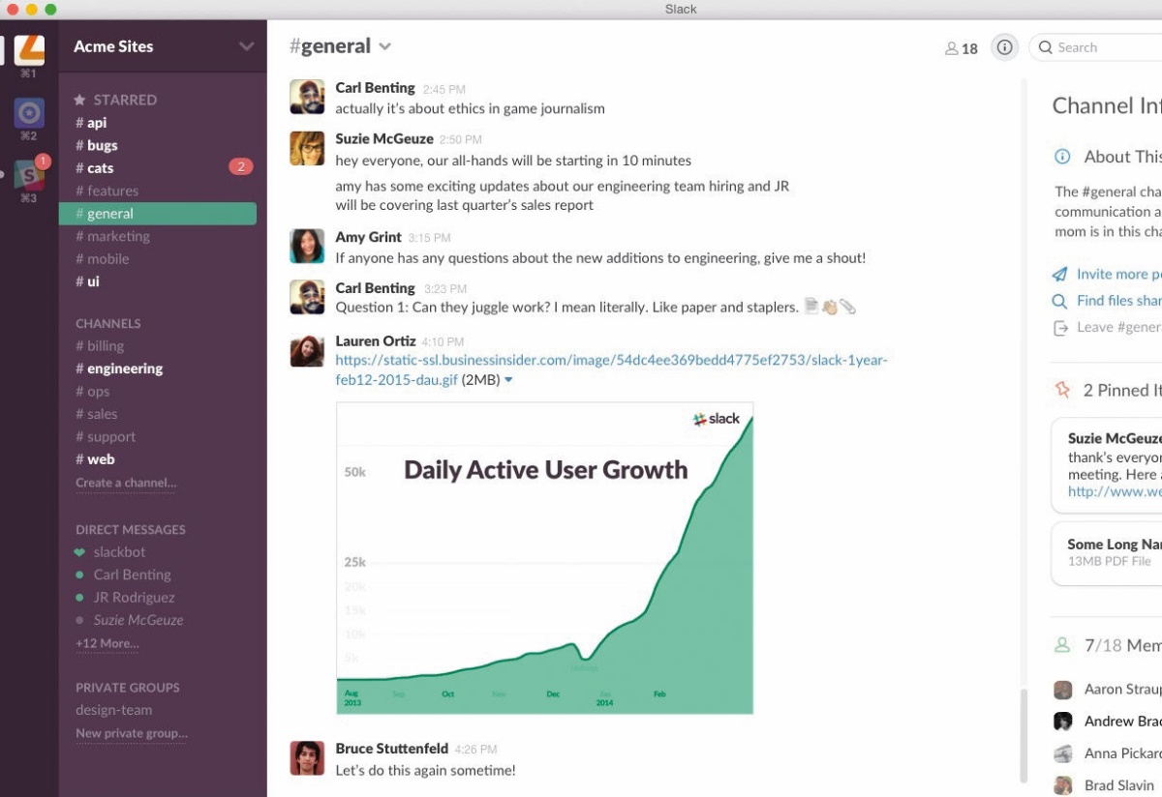Open Suzie McGeuze direct message
The width and height of the screenshot is (1162, 797).
(x=138, y=620)
